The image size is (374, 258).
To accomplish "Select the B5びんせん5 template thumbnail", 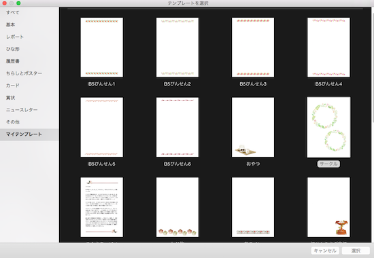I will [102, 127].
